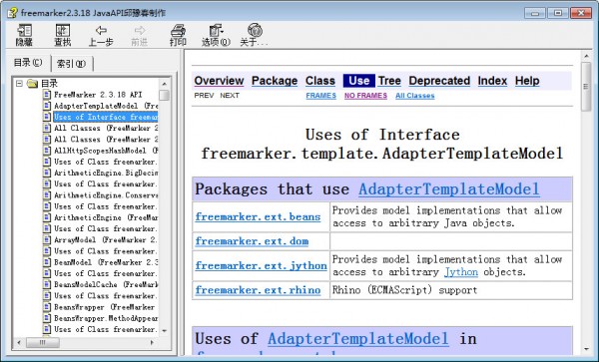599x362 pixels.
Task: Open Tree in the navigation bar
Action: pos(389,81)
